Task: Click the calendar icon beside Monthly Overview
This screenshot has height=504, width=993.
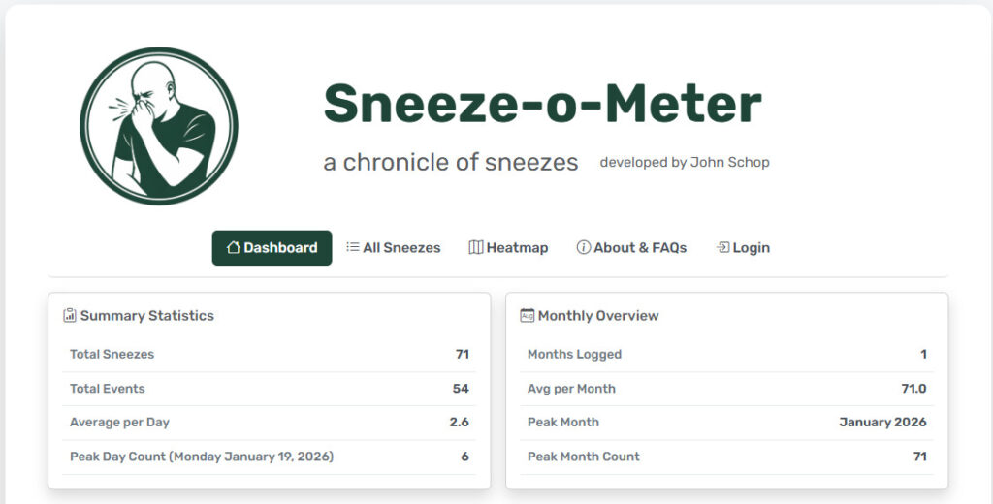Action: pos(528,315)
